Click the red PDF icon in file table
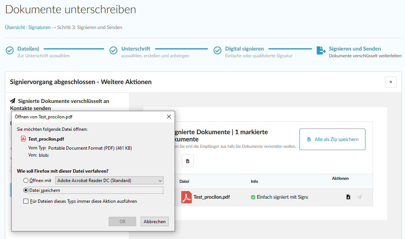 pos(186,197)
